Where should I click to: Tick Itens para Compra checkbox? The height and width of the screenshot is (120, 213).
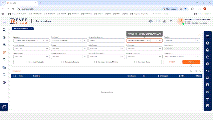click(63, 62)
